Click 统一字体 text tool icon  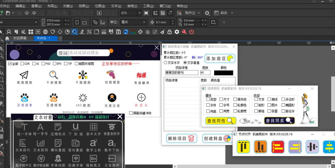click(x=24, y=127)
